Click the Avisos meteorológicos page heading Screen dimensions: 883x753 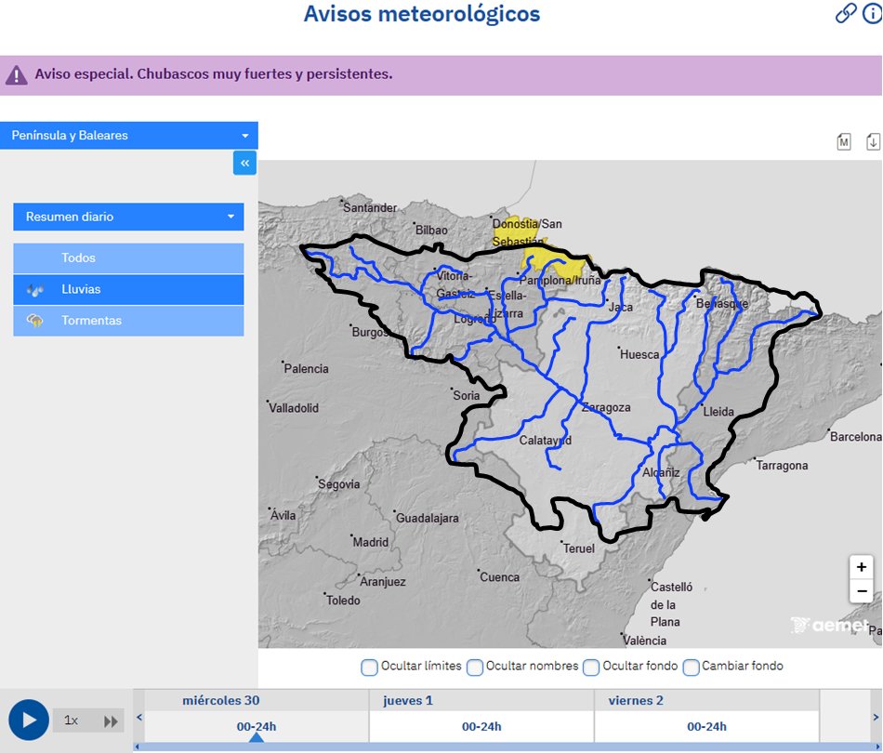(x=422, y=14)
